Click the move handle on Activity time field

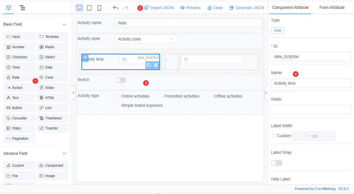coord(85,58)
